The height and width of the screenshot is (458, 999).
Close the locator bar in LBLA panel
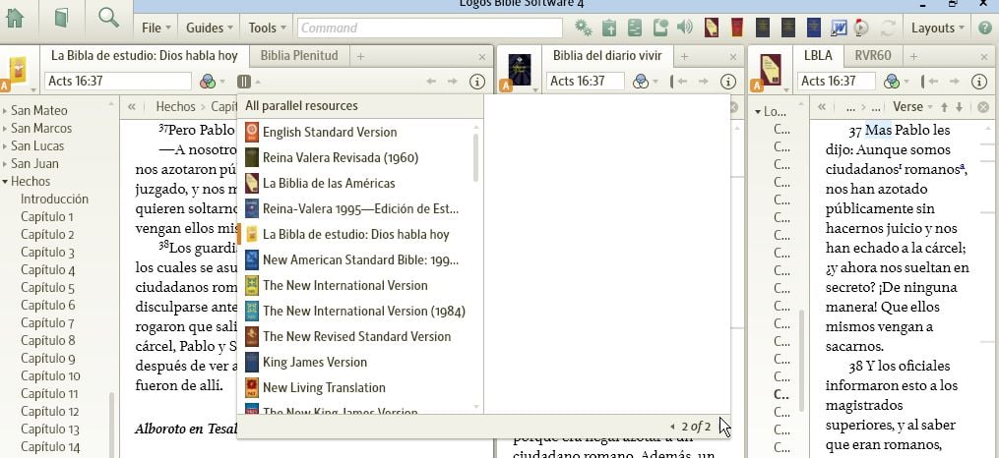[983, 107]
